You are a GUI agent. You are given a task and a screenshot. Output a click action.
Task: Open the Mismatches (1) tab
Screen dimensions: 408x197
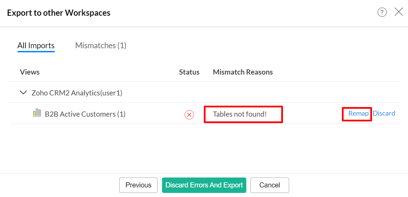101,45
